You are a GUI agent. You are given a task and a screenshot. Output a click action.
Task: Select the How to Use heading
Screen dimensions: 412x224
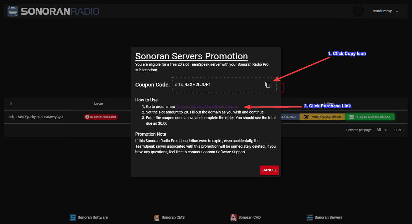click(146, 100)
